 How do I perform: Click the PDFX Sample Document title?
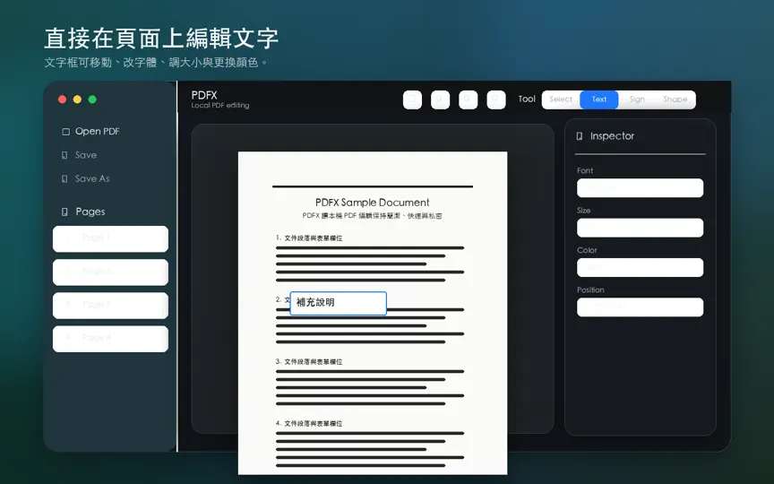372,203
